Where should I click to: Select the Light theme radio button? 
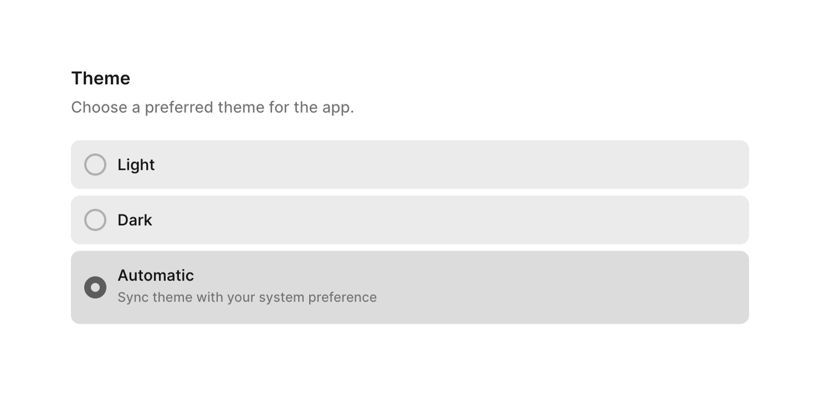pyautogui.click(x=95, y=165)
